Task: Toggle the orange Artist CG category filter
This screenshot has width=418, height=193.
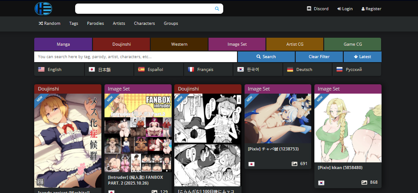Action: tap(295, 44)
